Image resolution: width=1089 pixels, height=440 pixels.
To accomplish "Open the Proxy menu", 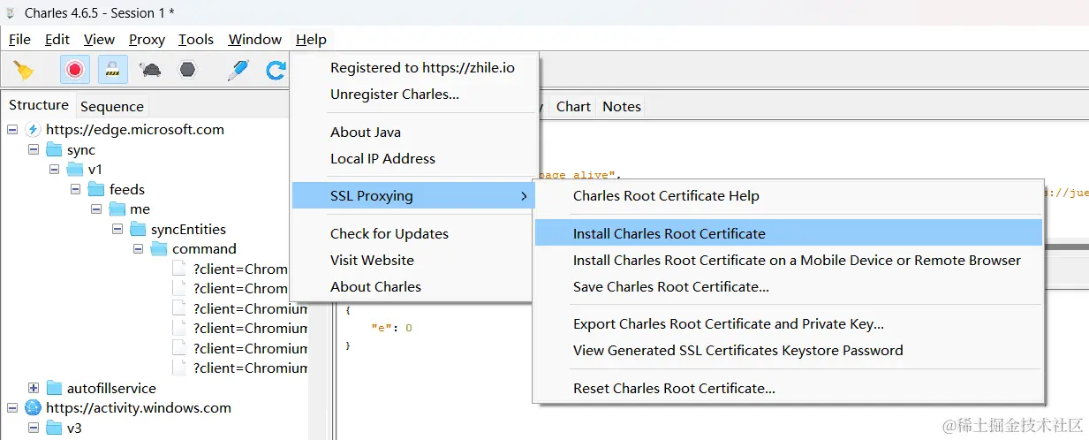I will 147,39.
